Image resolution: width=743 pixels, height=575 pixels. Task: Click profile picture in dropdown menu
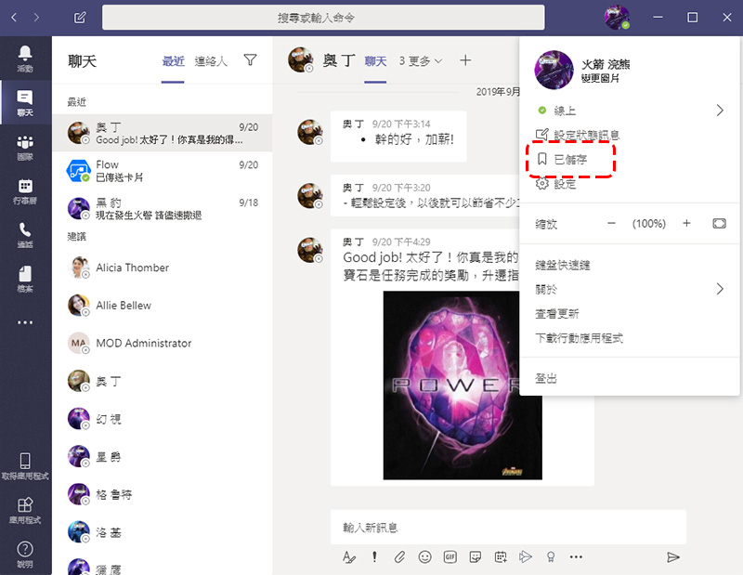(554, 71)
